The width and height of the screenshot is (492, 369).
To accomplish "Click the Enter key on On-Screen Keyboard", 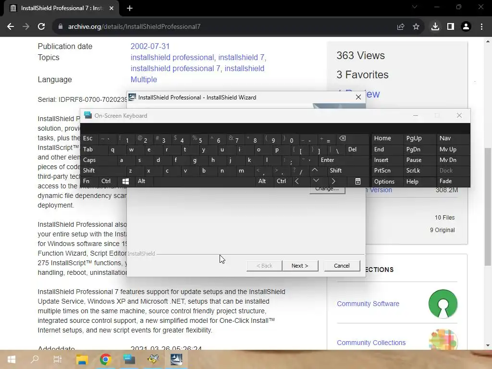I will [x=343, y=160].
